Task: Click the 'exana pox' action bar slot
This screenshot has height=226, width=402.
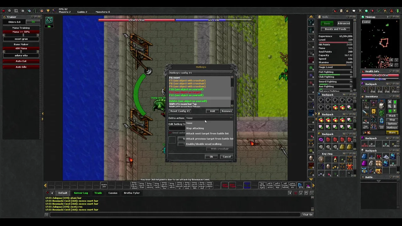Action: [104, 186]
